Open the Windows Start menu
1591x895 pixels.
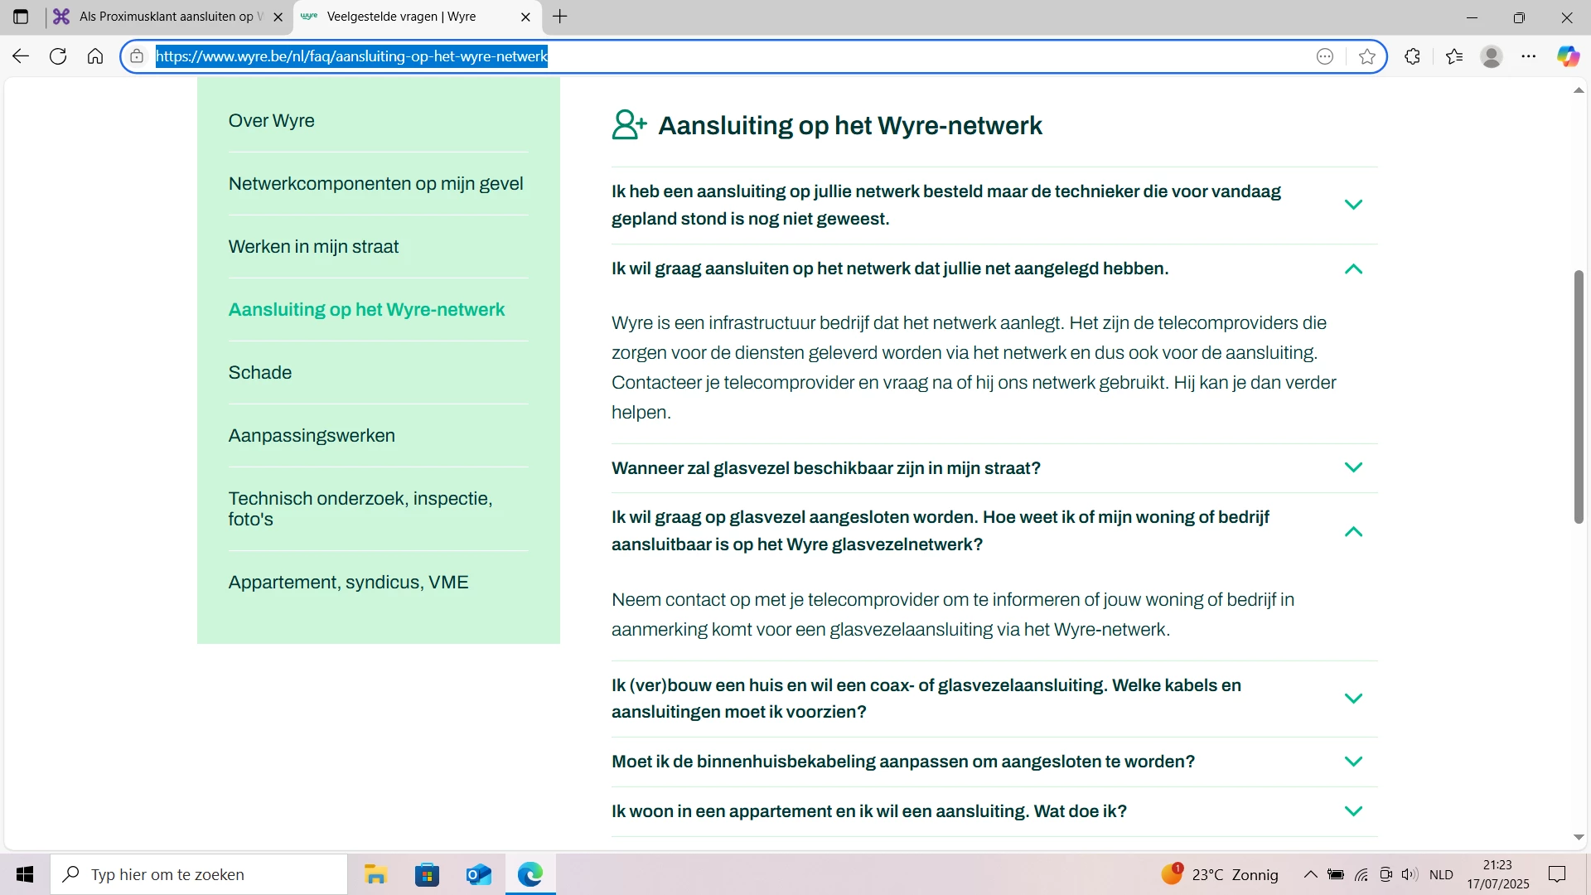25,874
